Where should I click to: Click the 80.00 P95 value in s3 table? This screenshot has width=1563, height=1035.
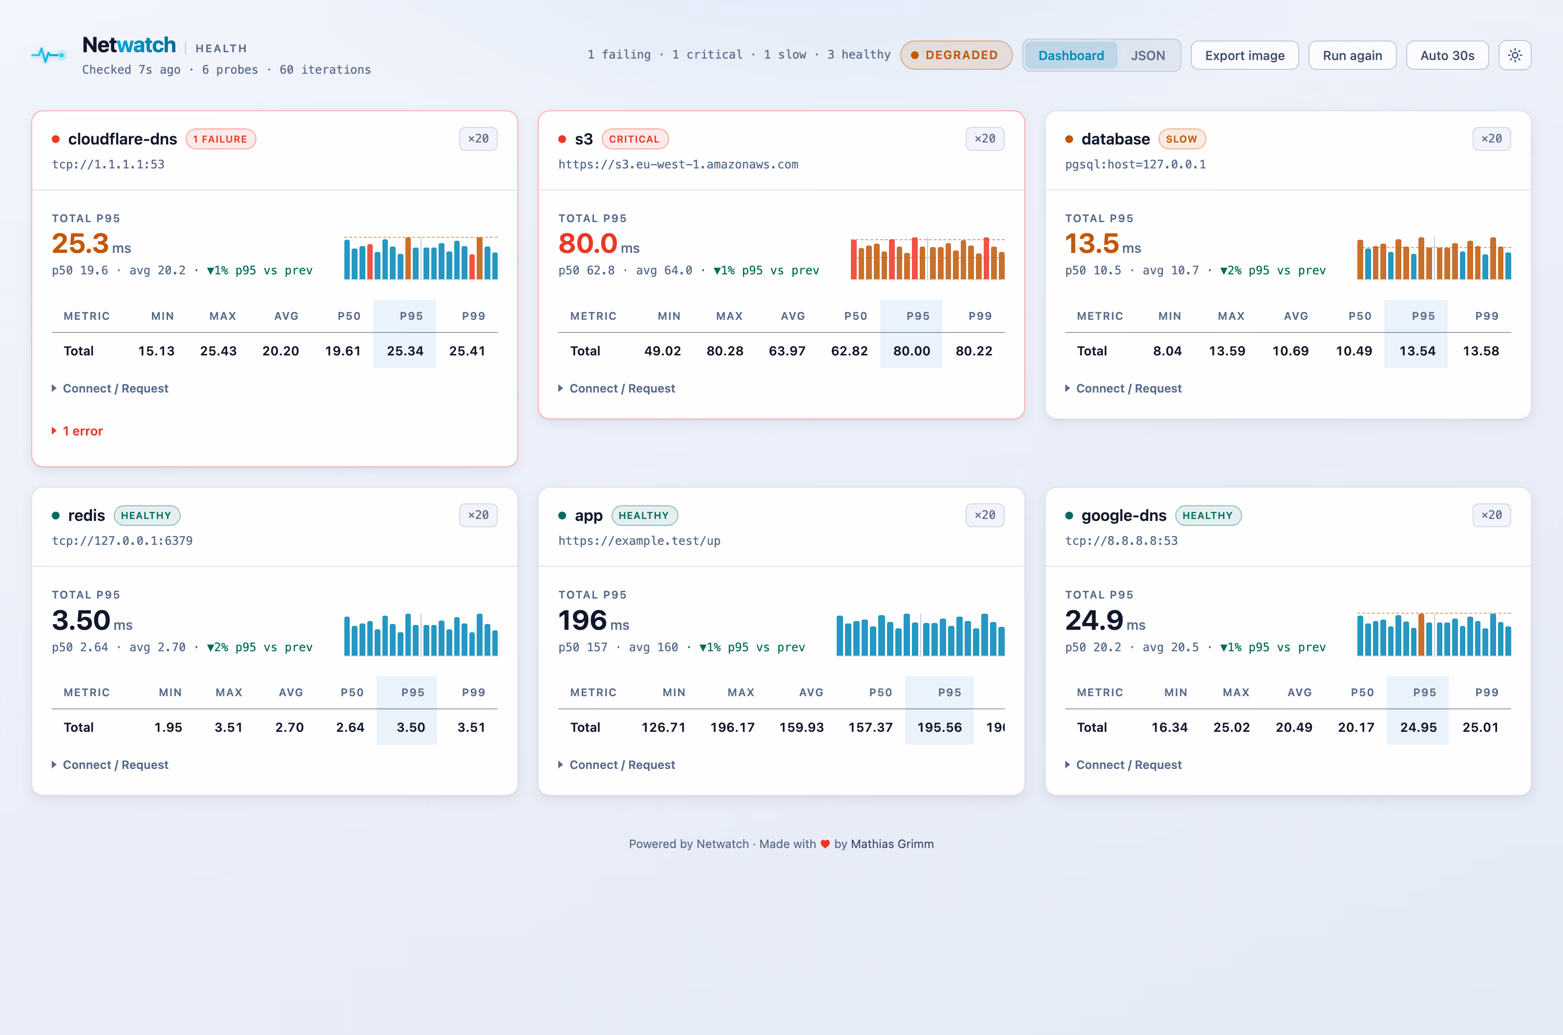(911, 351)
